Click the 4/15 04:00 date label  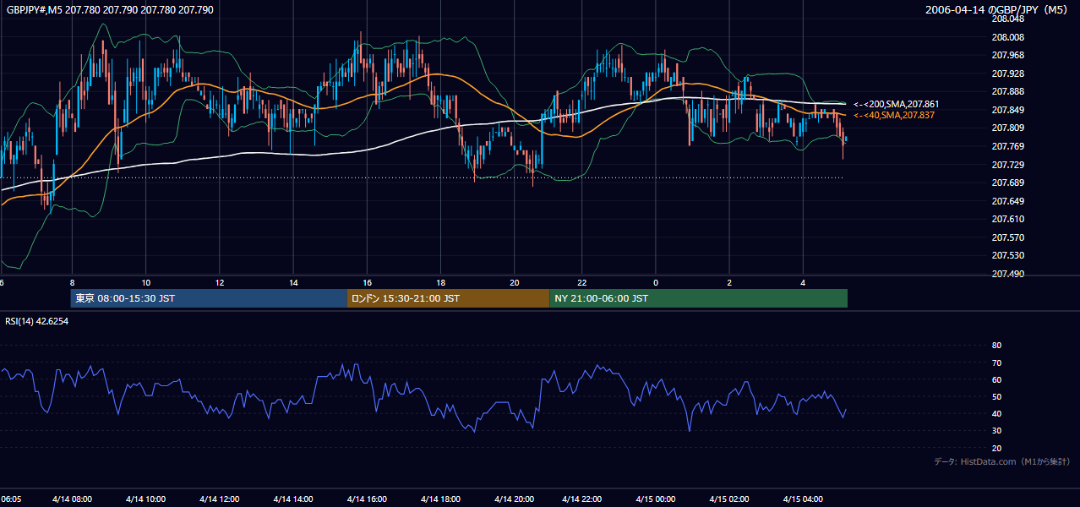[803, 499]
